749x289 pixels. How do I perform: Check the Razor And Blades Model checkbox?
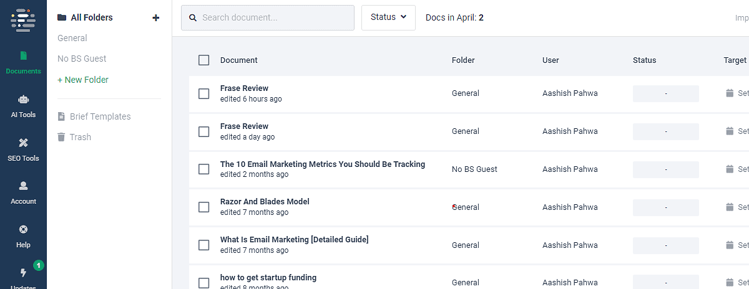(x=204, y=207)
